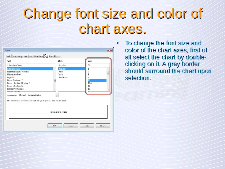Select font size 12
The height and width of the screenshot is (169, 225).
(x=89, y=88)
